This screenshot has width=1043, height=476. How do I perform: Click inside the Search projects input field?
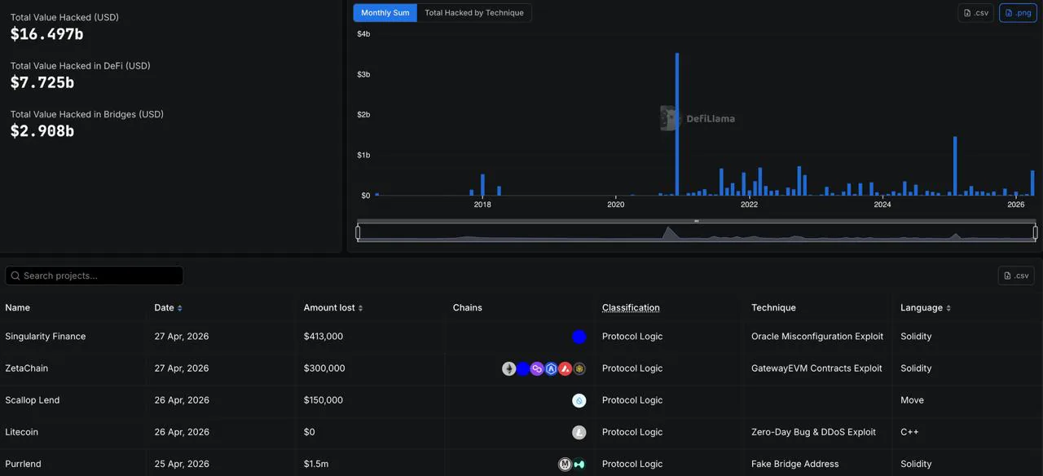point(94,275)
